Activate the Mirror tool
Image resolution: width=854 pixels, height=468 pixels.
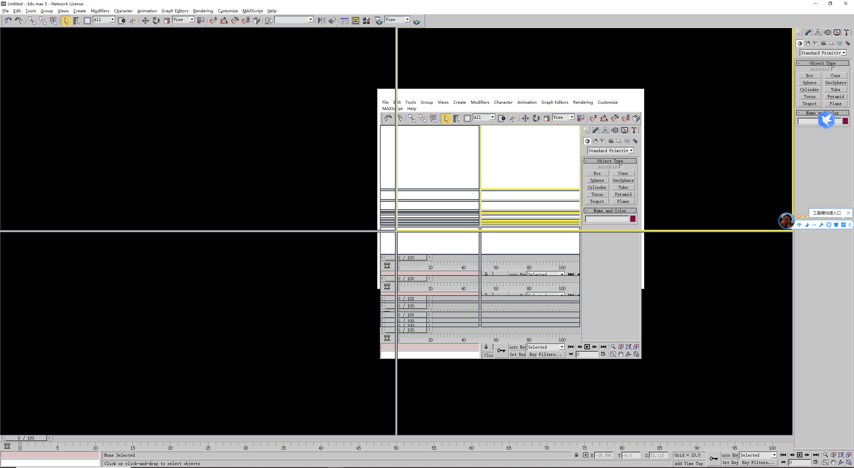(x=321, y=20)
